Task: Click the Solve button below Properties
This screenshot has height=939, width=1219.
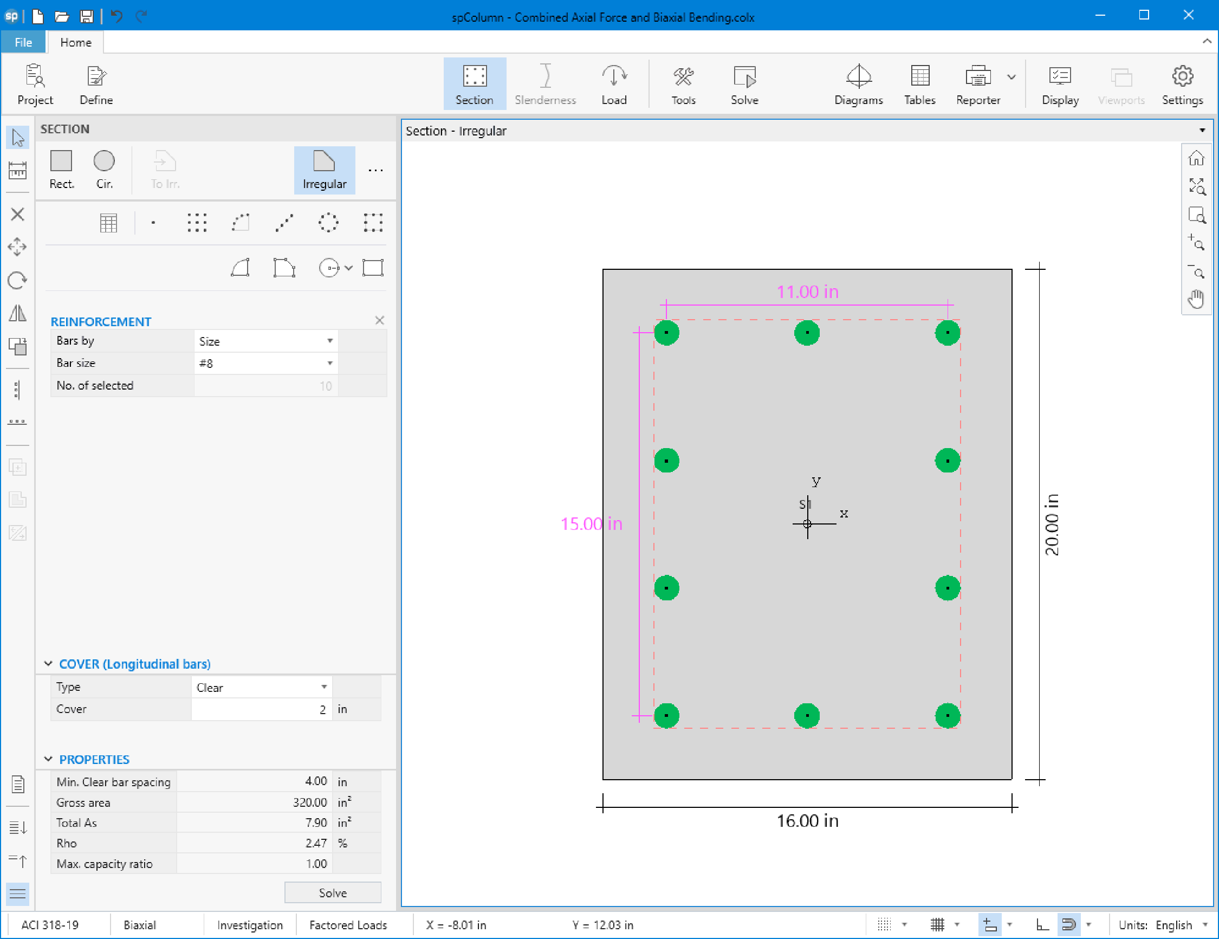Action: [333, 892]
